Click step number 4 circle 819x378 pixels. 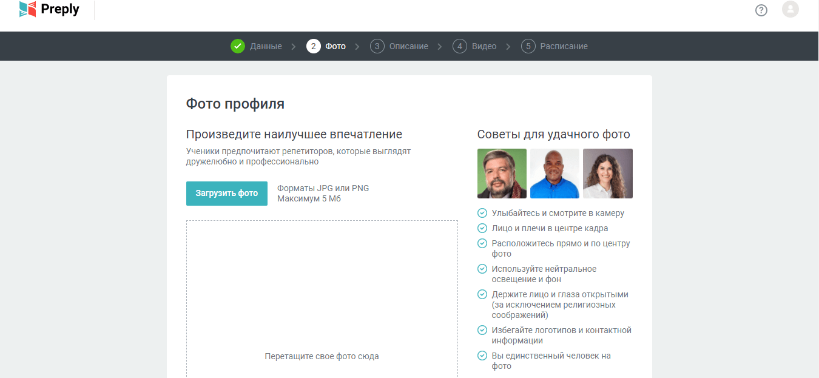(460, 46)
